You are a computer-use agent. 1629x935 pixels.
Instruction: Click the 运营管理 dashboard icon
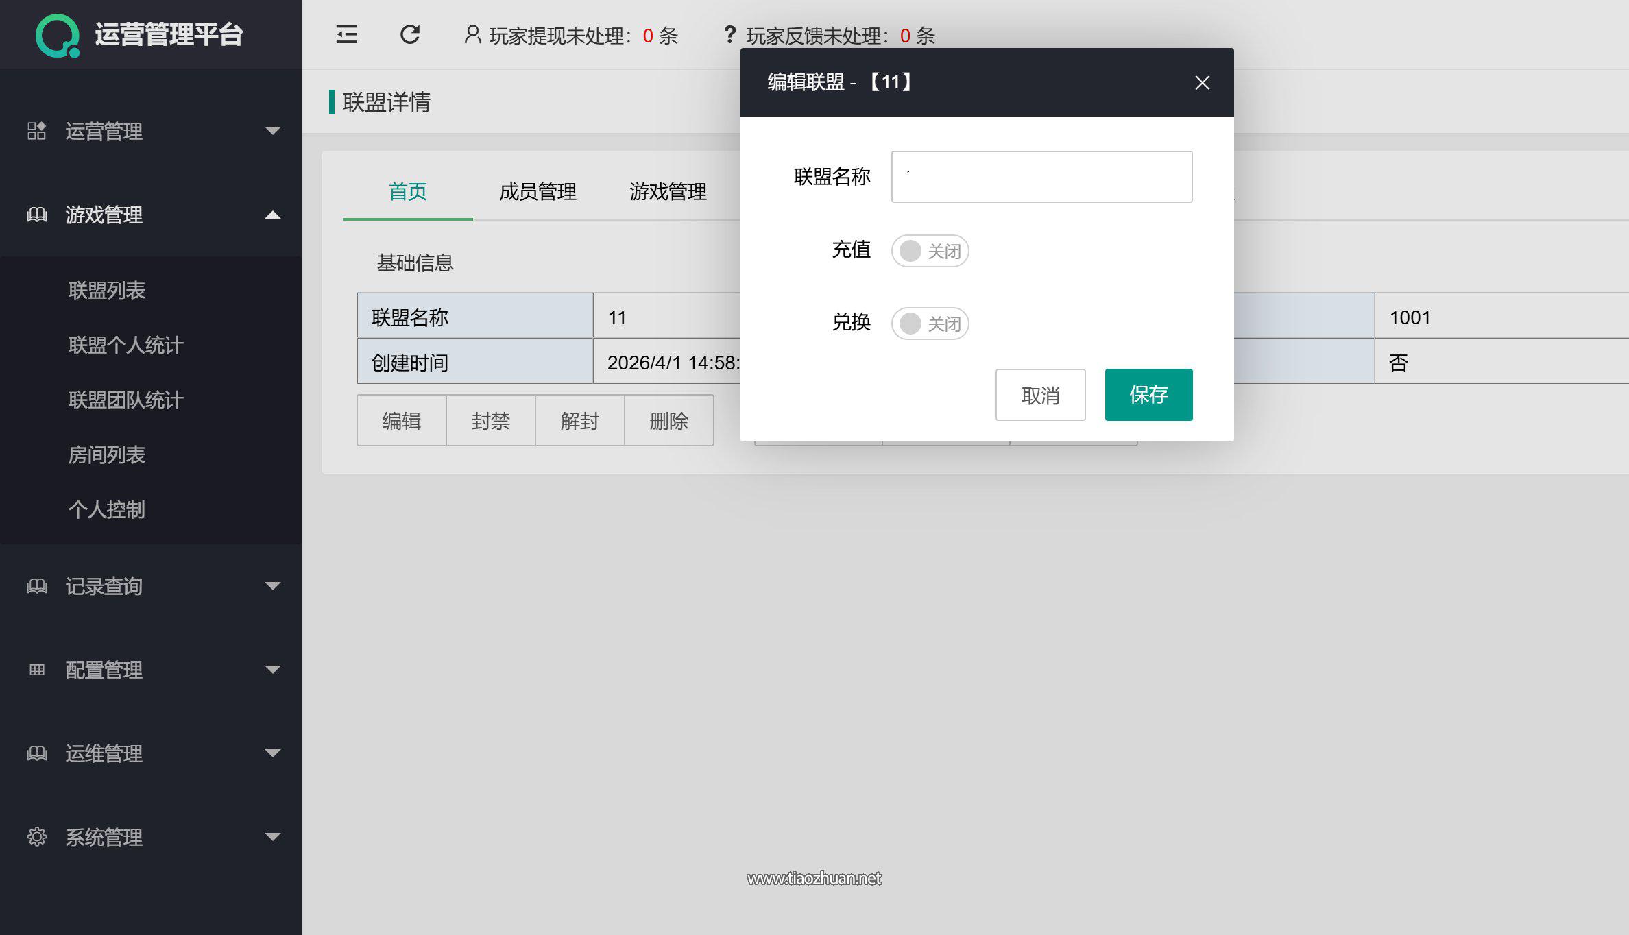coord(36,130)
